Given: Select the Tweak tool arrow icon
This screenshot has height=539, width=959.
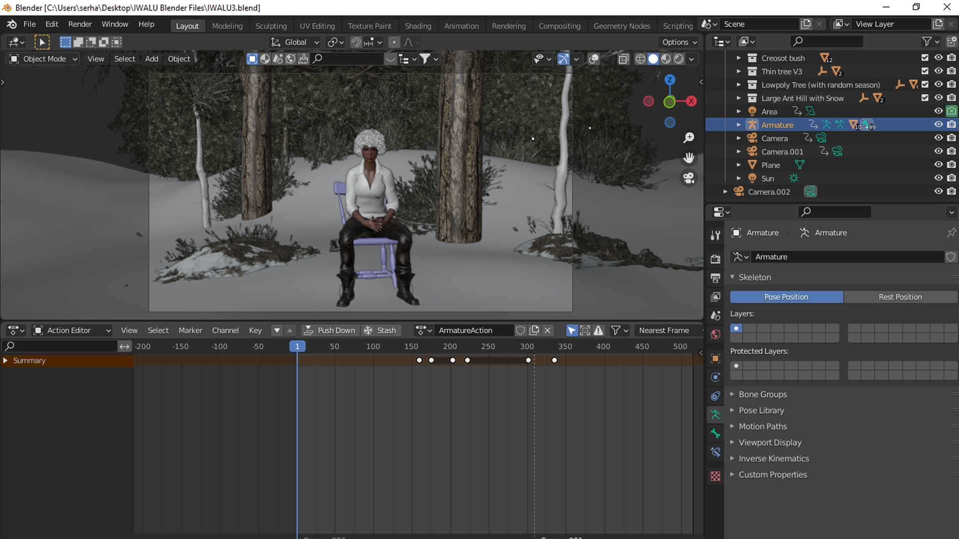Looking at the screenshot, I should (42, 42).
